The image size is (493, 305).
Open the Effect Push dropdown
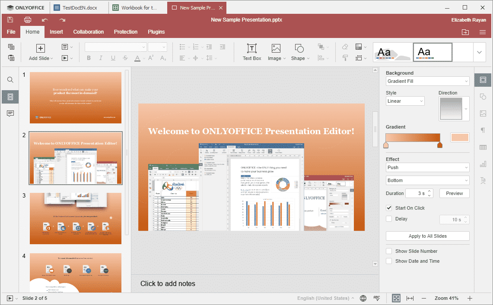(x=428, y=167)
